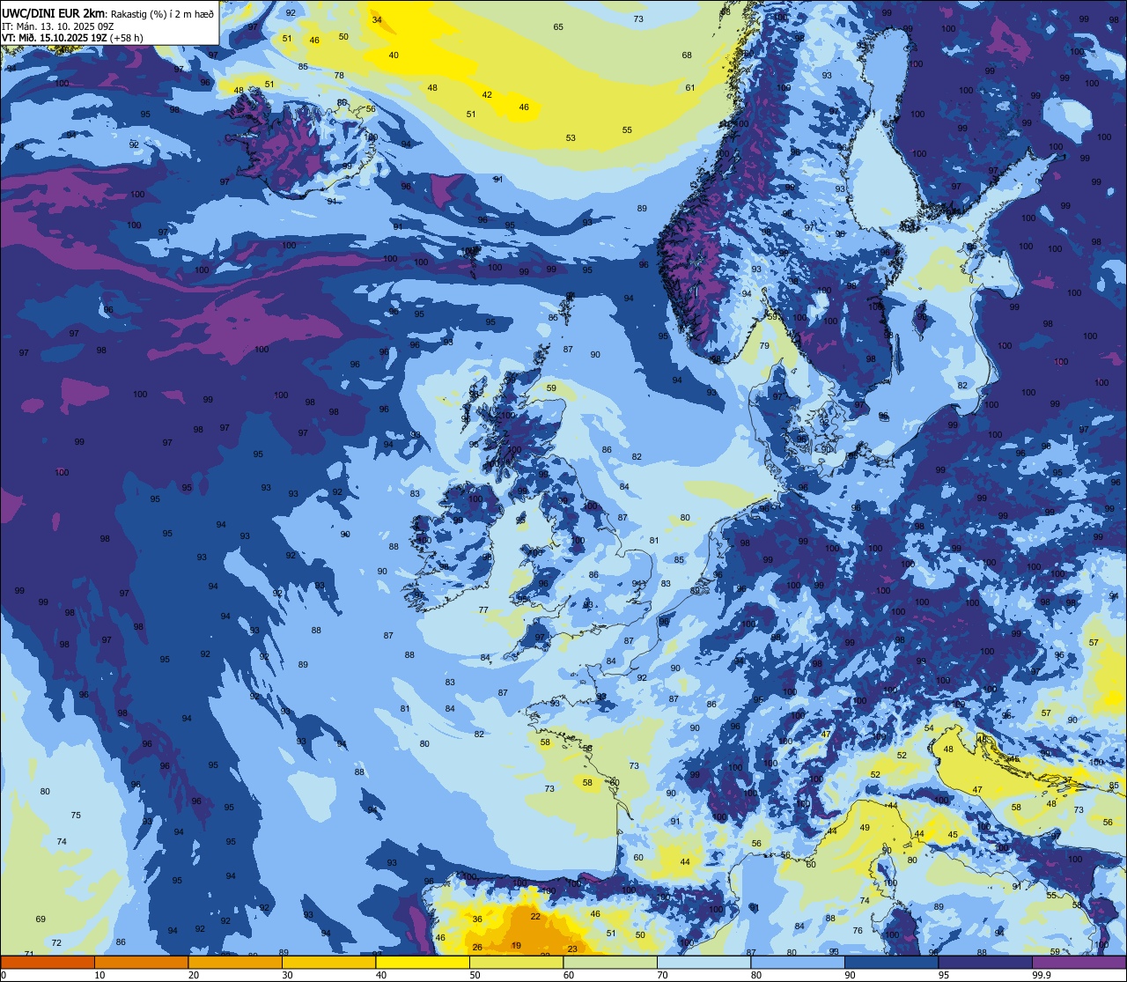Click the humidity value '68' near Norway coast
This screenshot has height=982, width=1127.
(x=687, y=55)
